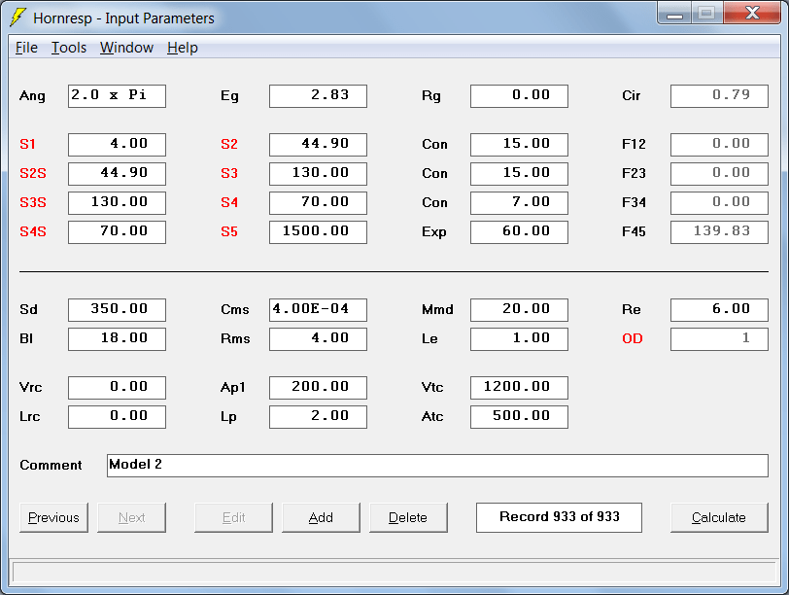Click the Con label beside F34
This screenshot has width=789, height=595.
coord(434,203)
